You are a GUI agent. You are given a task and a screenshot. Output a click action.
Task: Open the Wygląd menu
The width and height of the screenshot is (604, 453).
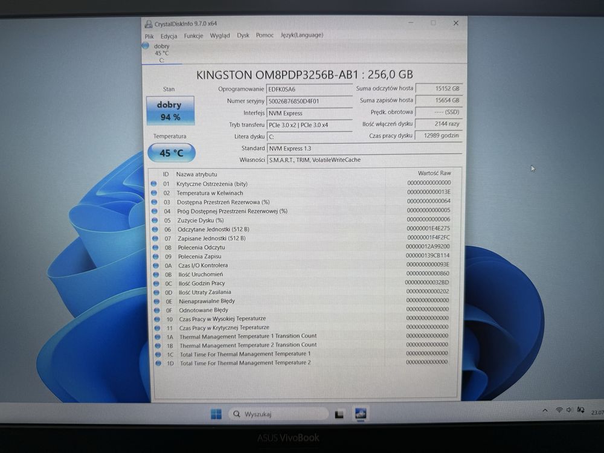click(220, 36)
